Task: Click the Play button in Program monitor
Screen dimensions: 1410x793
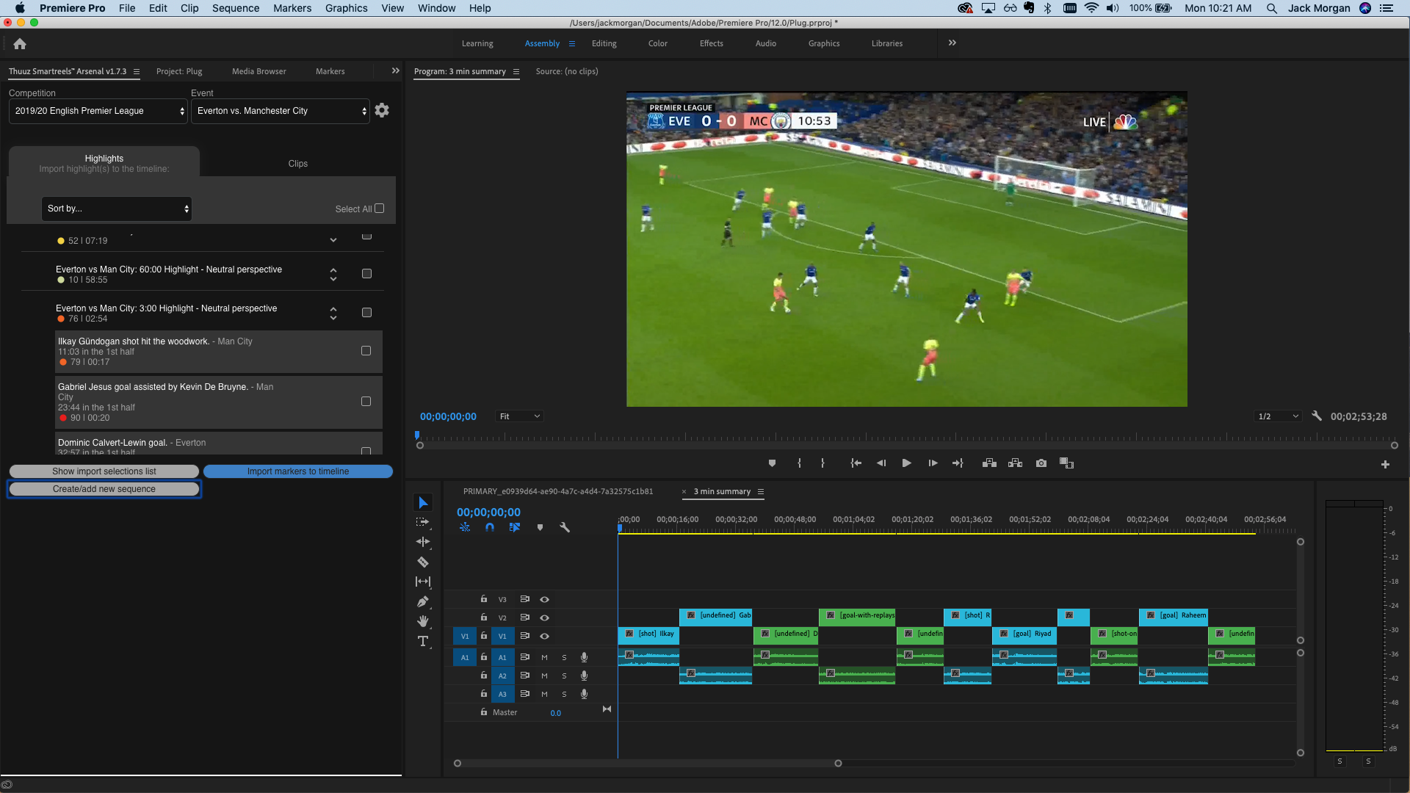Action: (x=907, y=463)
